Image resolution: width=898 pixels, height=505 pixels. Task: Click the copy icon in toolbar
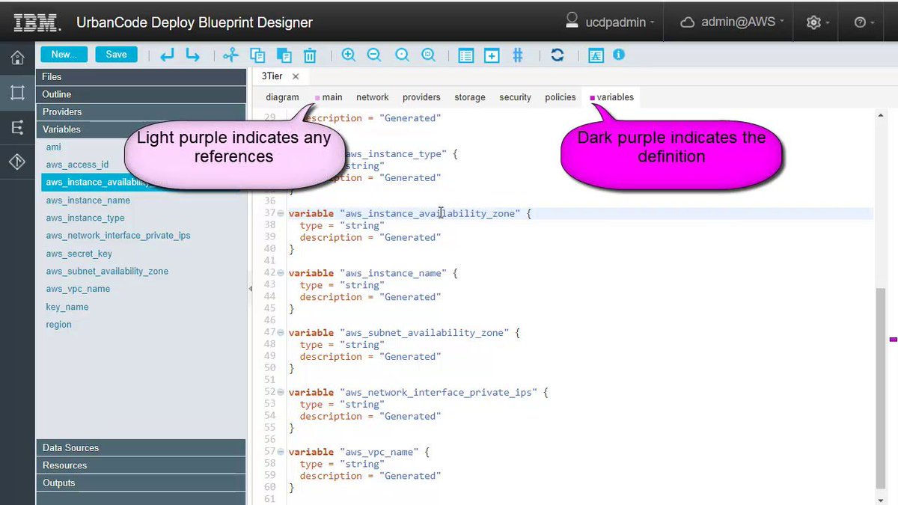click(x=257, y=55)
